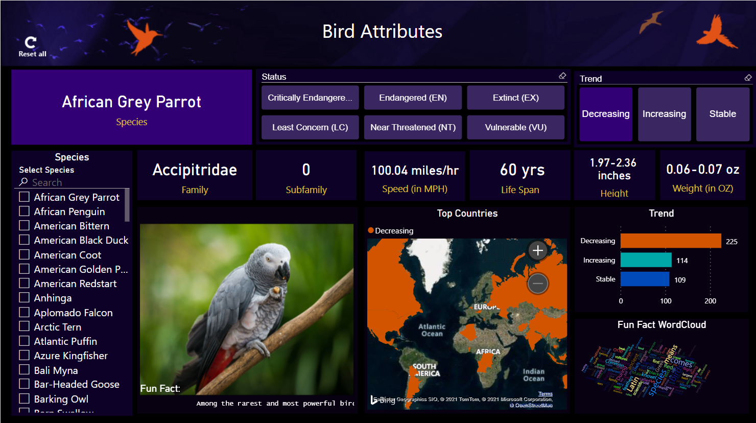The width and height of the screenshot is (756, 423).
Task: Check the African Penguin checkbox
Action: click(24, 211)
